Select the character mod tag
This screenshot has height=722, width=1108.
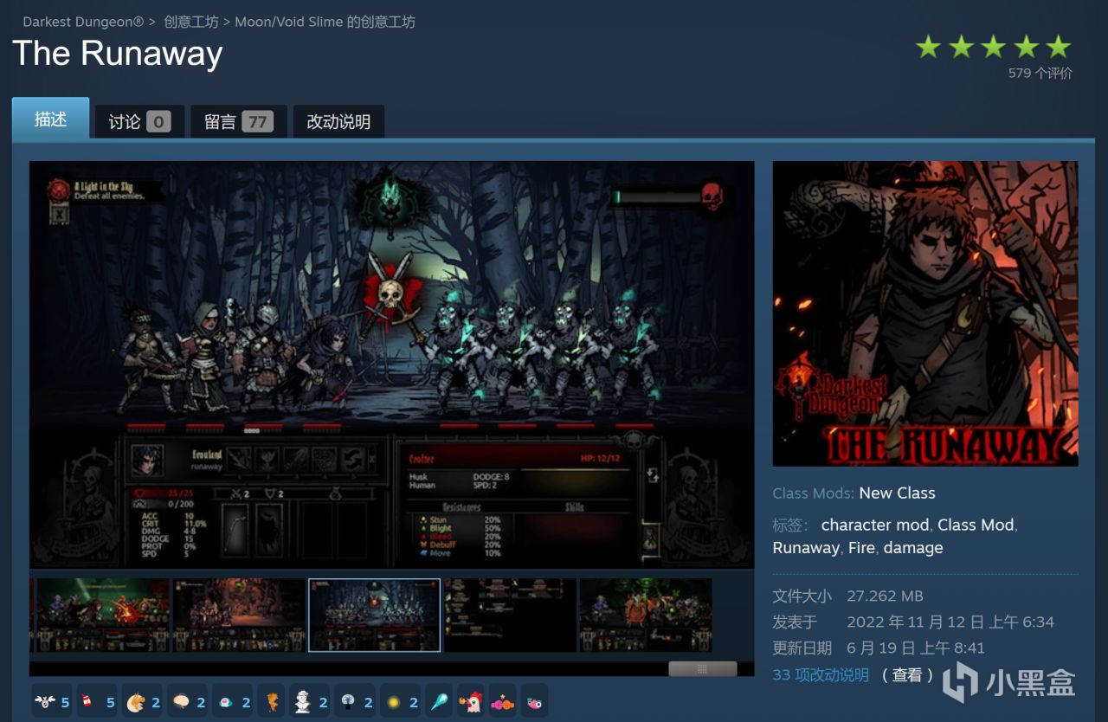[874, 525]
